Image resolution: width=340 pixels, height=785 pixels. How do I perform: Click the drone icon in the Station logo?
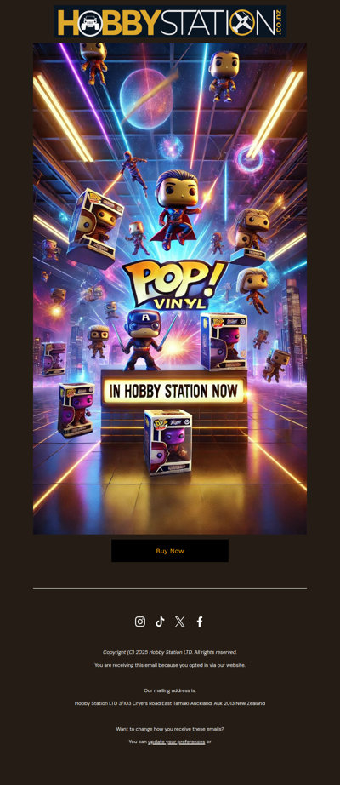tap(243, 22)
